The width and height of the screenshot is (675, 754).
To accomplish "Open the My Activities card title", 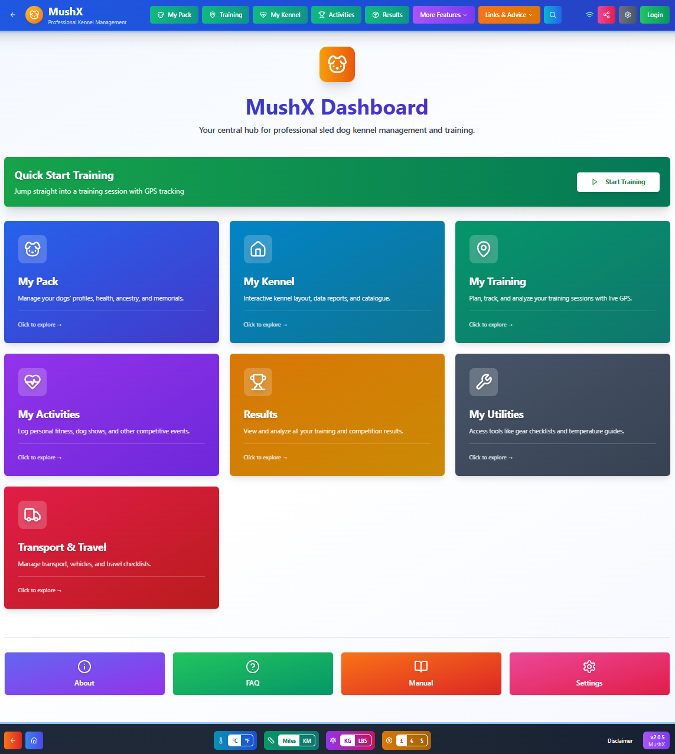I will point(49,414).
